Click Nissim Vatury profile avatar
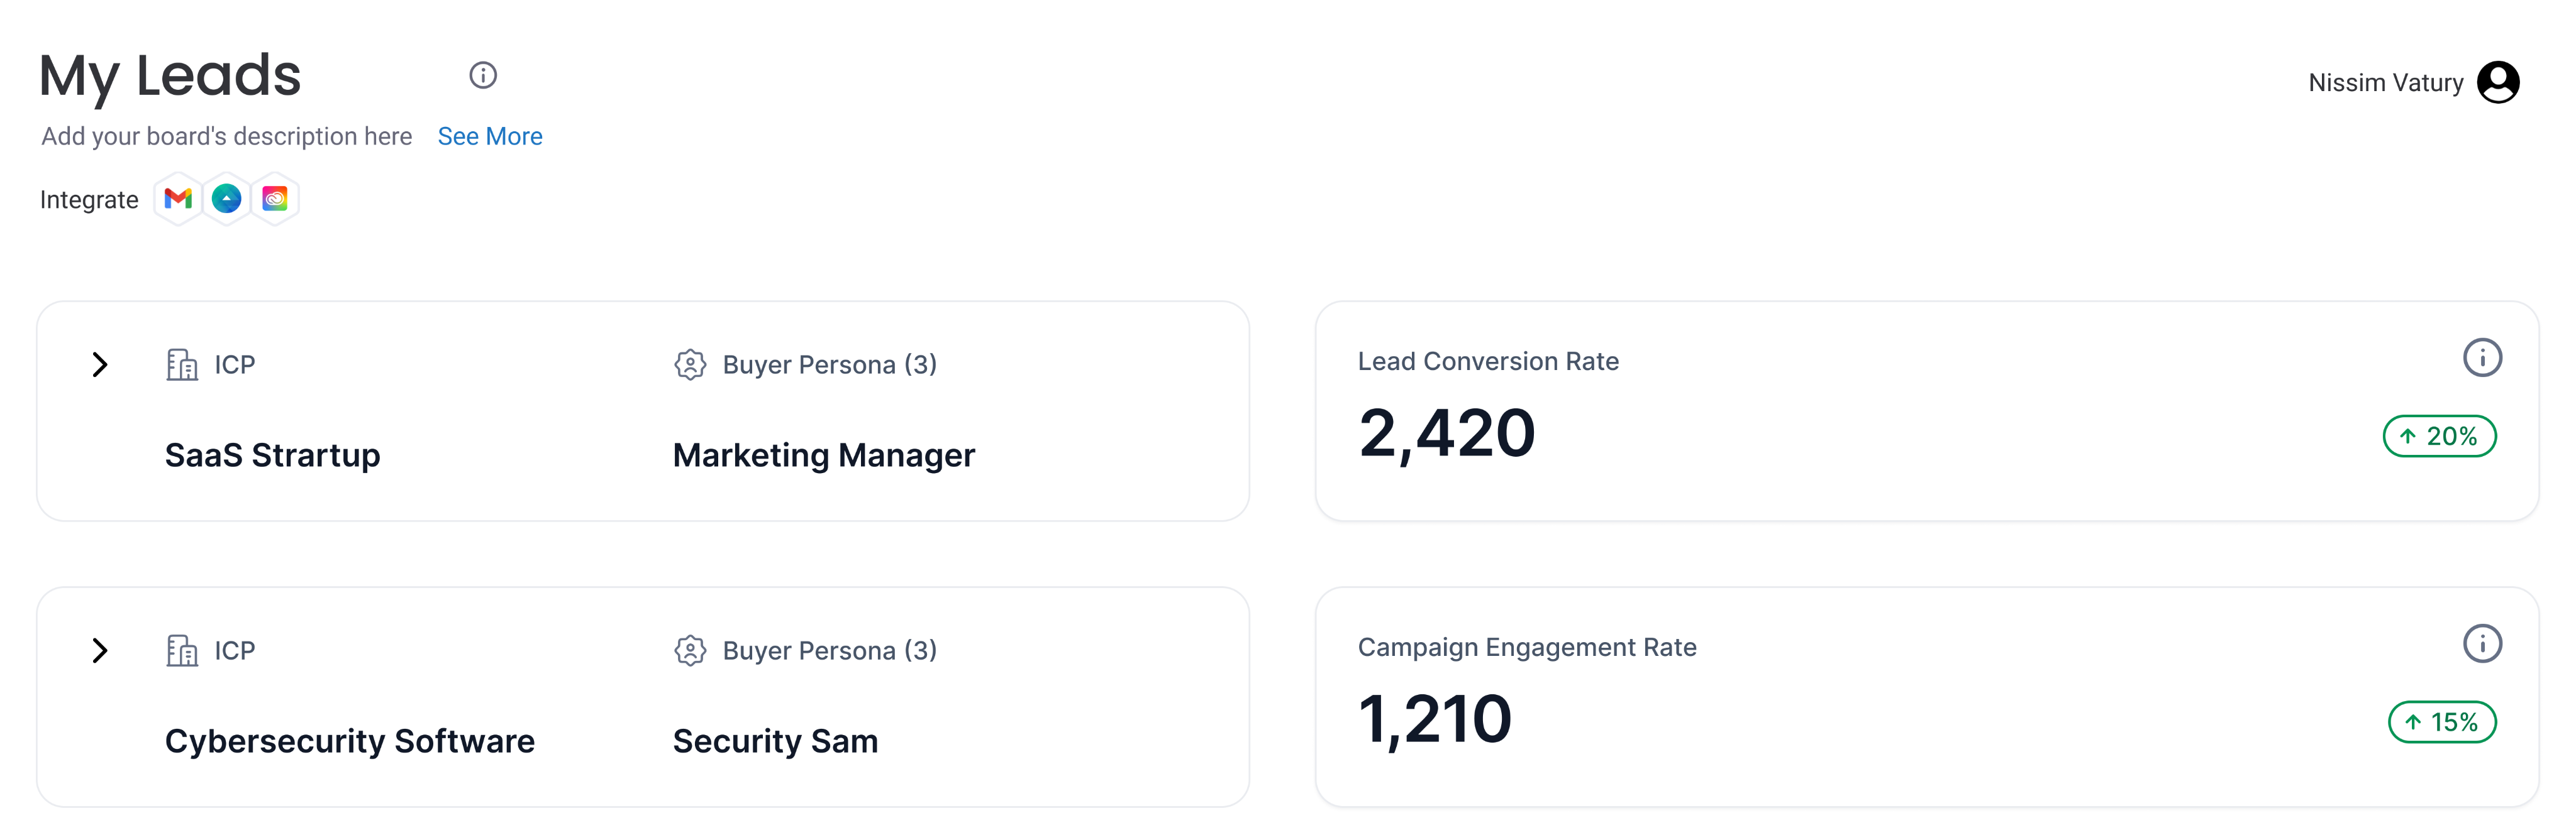Image resolution: width=2576 pixels, height=840 pixels. pyautogui.click(x=2497, y=82)
